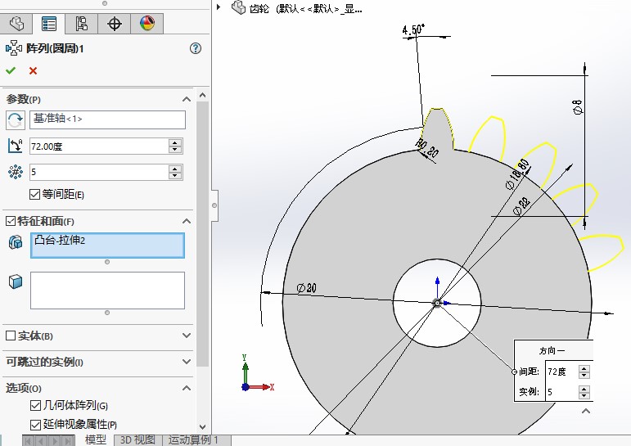Click the Ø18.80 dimension label
The height and width of the screenshot is (446, 631).
[517, 173]
